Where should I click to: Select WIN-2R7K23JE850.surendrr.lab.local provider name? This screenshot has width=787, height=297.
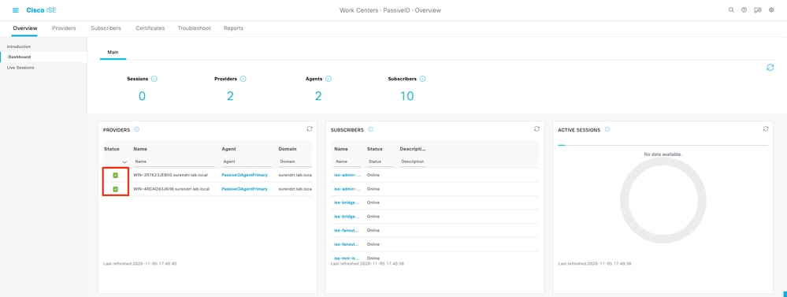171,175
